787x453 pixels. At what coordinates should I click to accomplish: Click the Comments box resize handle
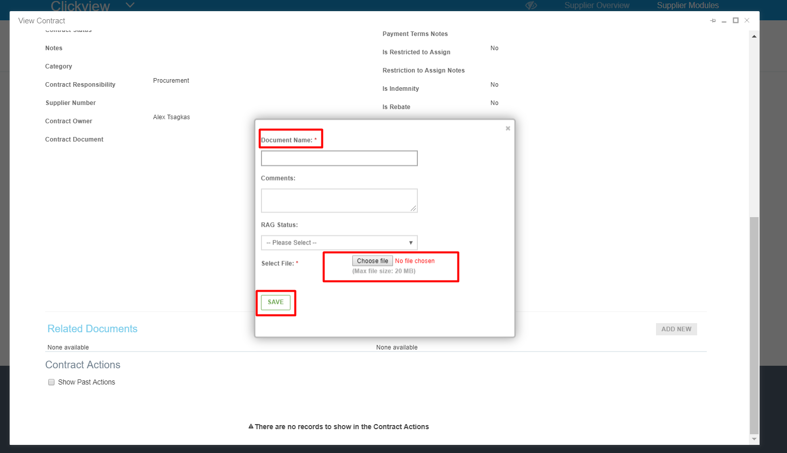pos(413,208)
